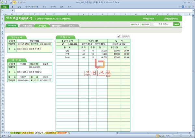Viewport: 195px width, 138px height.
Task: Click the zoom out minus button
Action: [173, 136]
